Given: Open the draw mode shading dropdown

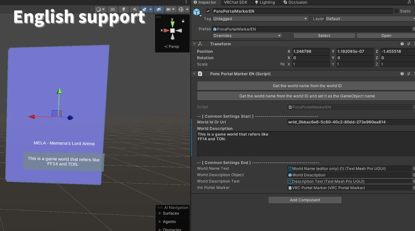Looking at the screenshot, I should click(101, 9).
